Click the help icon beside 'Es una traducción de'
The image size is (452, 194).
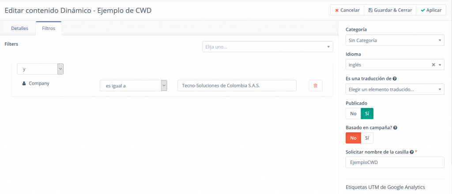click(395, 78)
